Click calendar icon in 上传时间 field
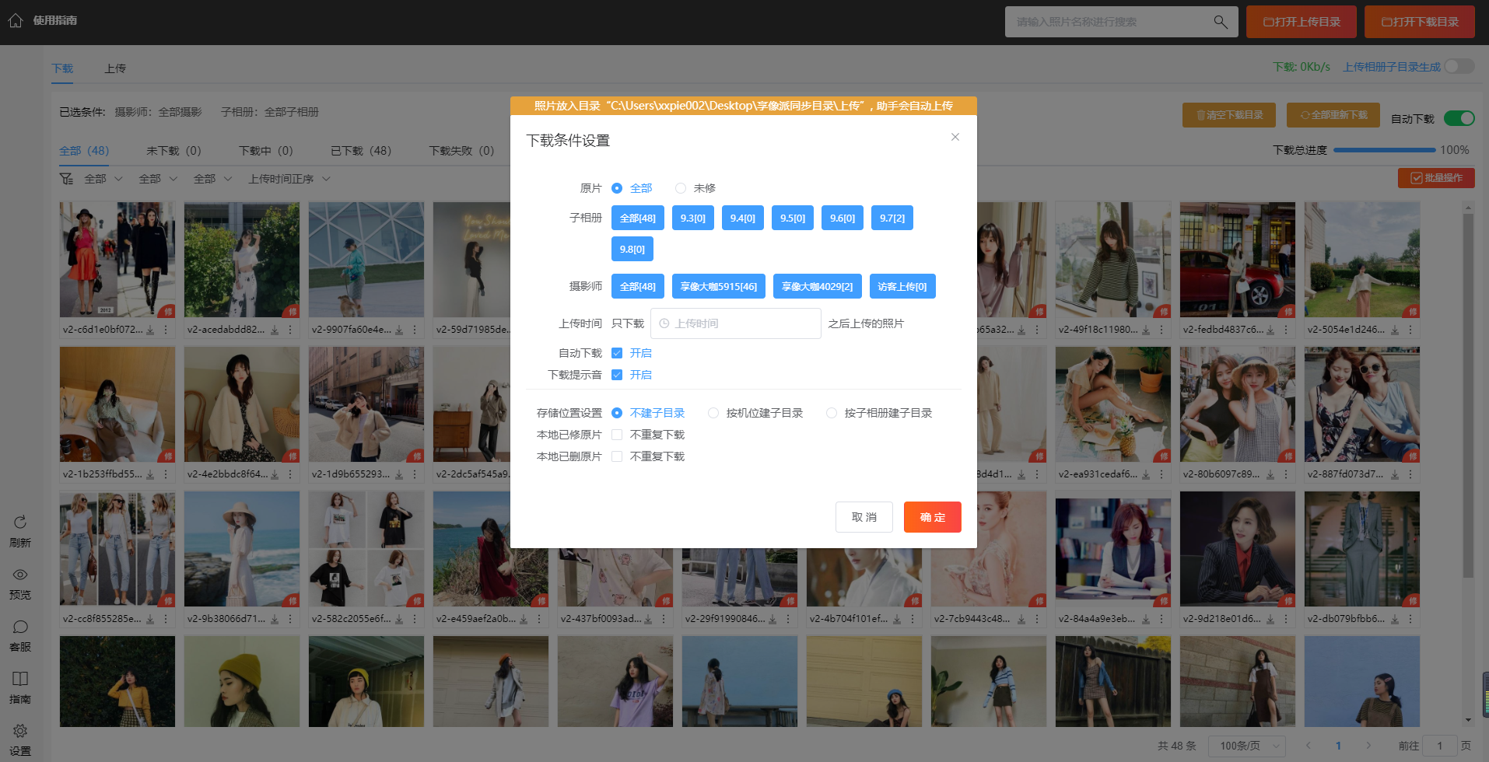The image size is (1489, 762). tap(664, 323)
